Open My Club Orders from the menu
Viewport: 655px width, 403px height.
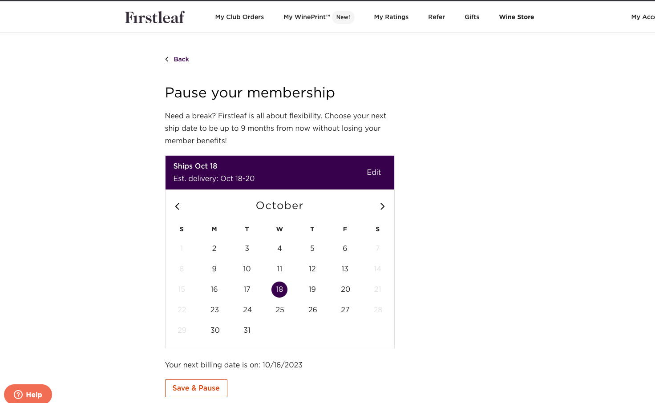(239, 17)
